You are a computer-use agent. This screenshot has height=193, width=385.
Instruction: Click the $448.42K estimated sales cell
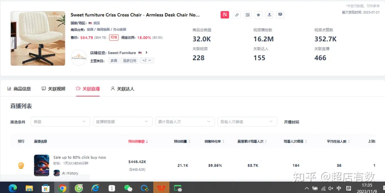tap(137, 162)
